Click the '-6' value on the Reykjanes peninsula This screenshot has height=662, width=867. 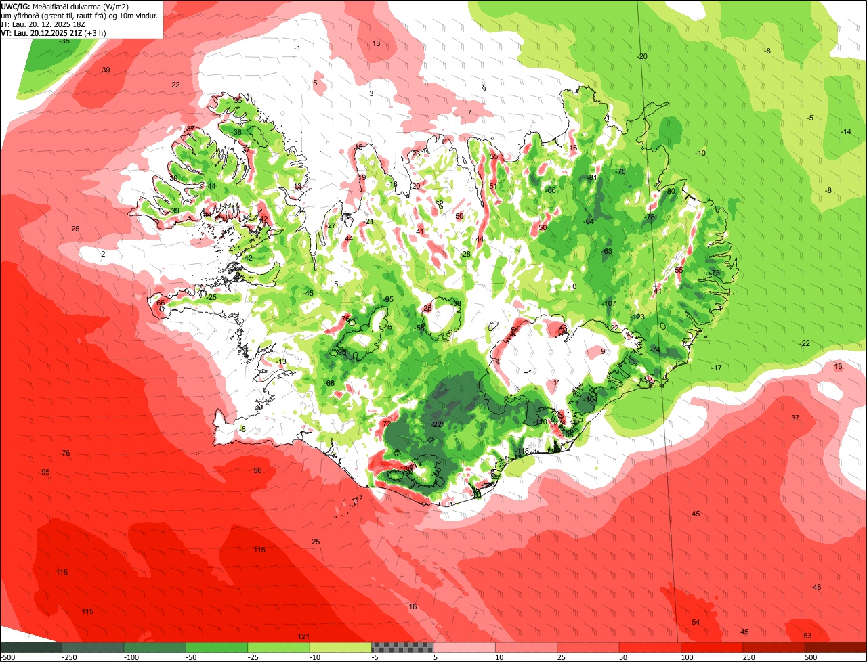click(x=242, y=430)
